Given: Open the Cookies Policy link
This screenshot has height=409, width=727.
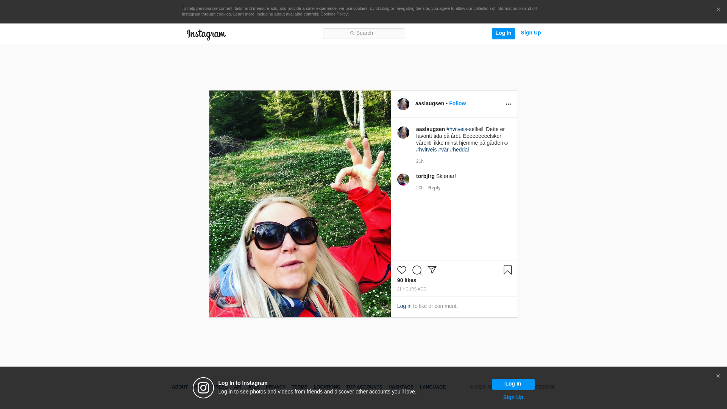Looking at the screenshot, I should pos(334,14).
